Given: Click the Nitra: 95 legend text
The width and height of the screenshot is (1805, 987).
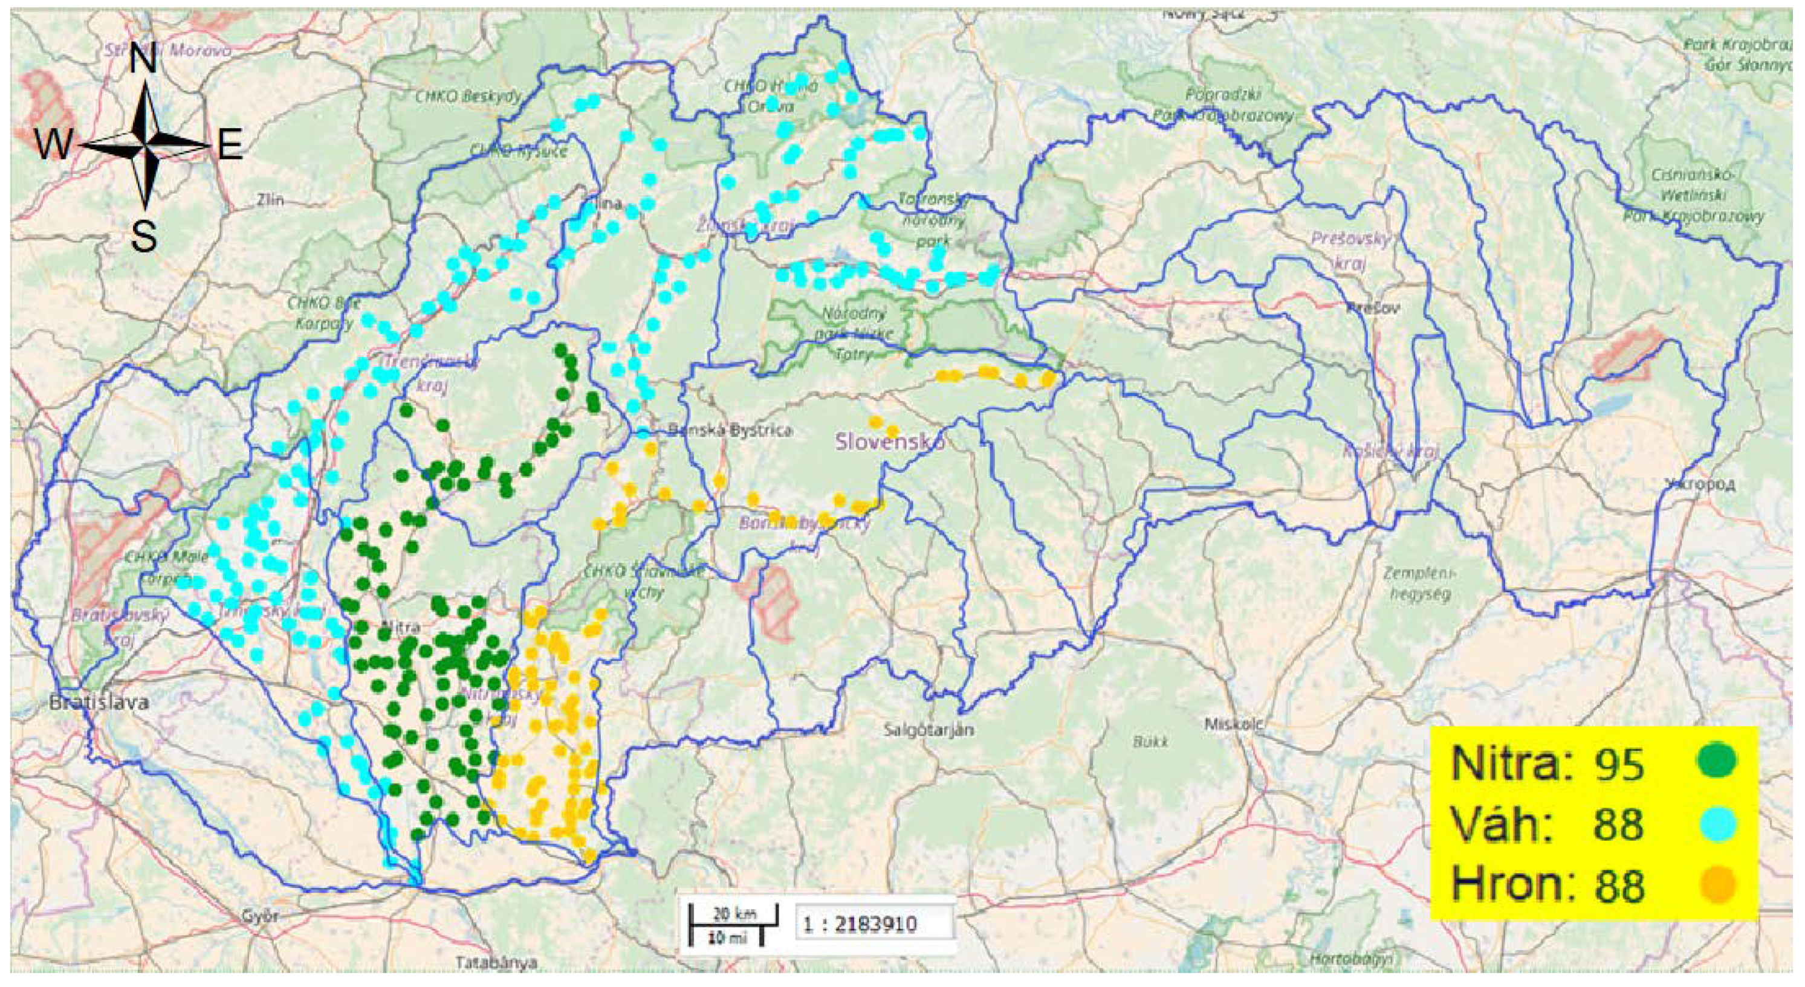Looking at the screenshot, I should (1547, 763).
